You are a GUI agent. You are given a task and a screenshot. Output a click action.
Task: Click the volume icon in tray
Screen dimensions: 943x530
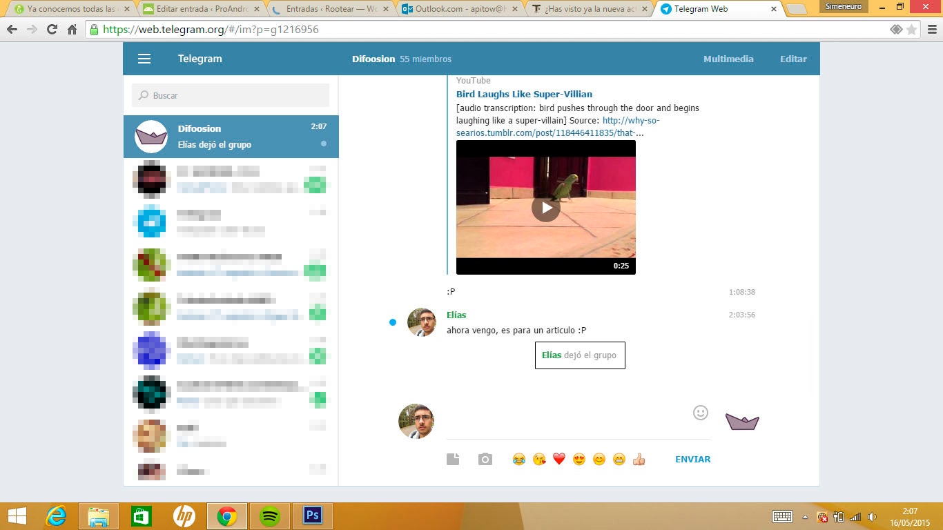(872, 516)
